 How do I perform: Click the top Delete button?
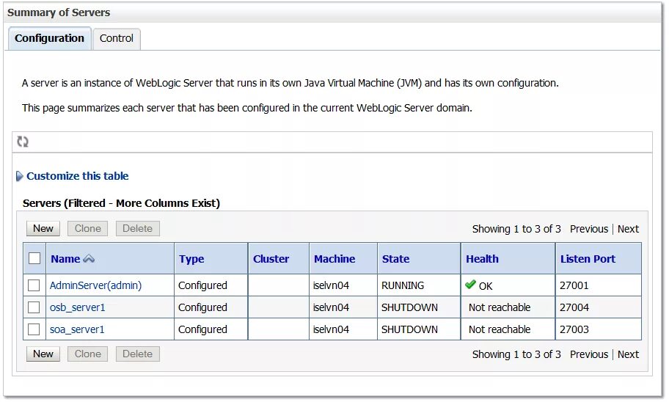[137, 228]
